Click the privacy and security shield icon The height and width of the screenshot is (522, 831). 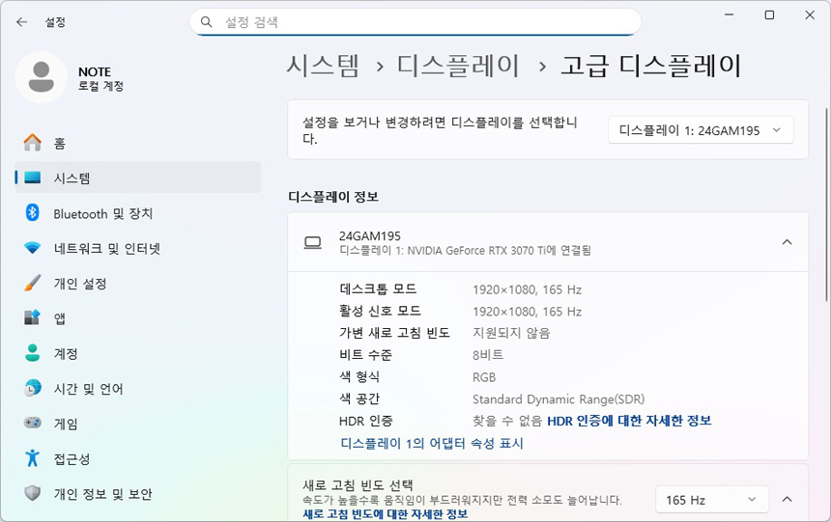(x=33, y=493)
